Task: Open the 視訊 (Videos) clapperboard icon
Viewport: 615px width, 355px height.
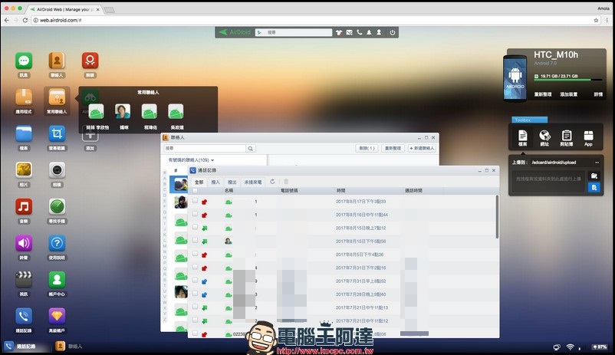Action: pos(24,280)
